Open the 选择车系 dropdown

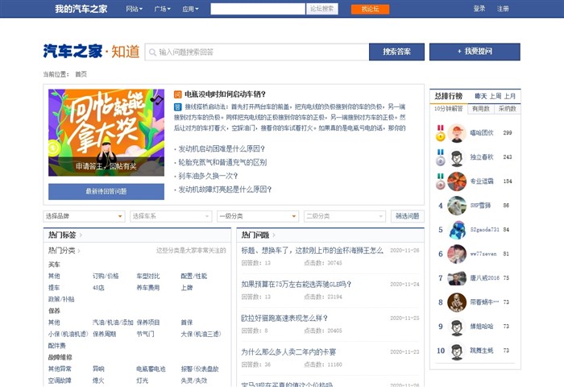click(x=171, y=216)
